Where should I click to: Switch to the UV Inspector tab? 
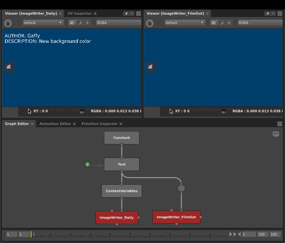[x=80, y=13]
